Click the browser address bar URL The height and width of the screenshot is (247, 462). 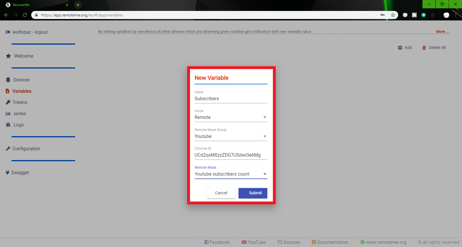tap(82, 15)
